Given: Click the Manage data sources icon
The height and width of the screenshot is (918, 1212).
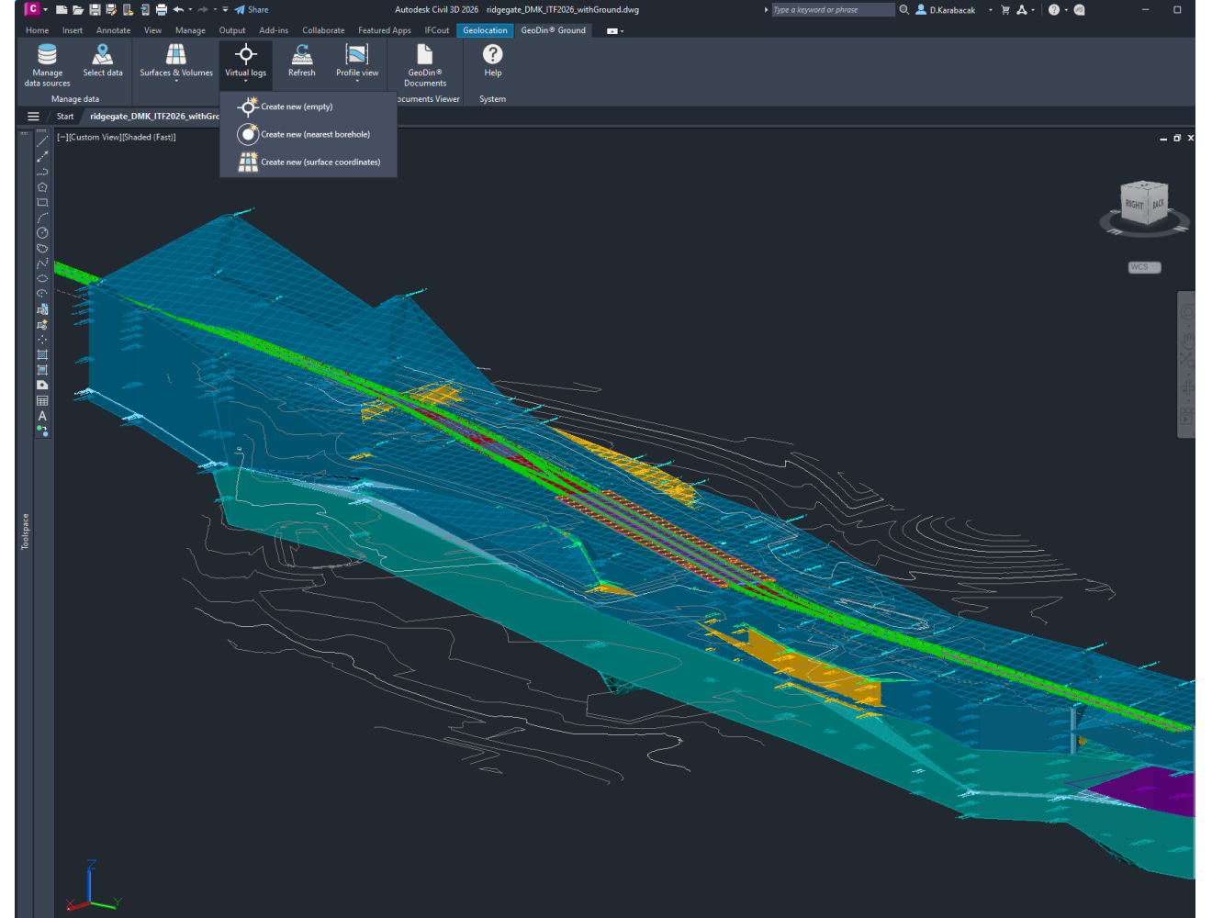Looking at the screenshot, I should click(47, 55).
